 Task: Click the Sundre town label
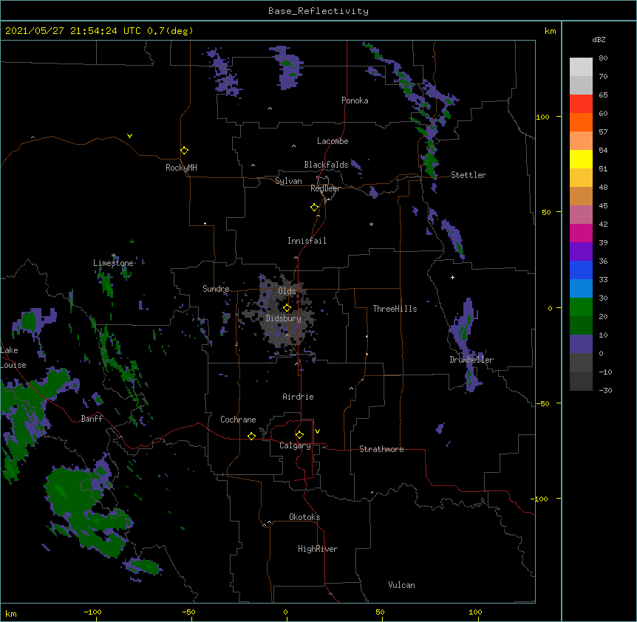click(216, 289)
